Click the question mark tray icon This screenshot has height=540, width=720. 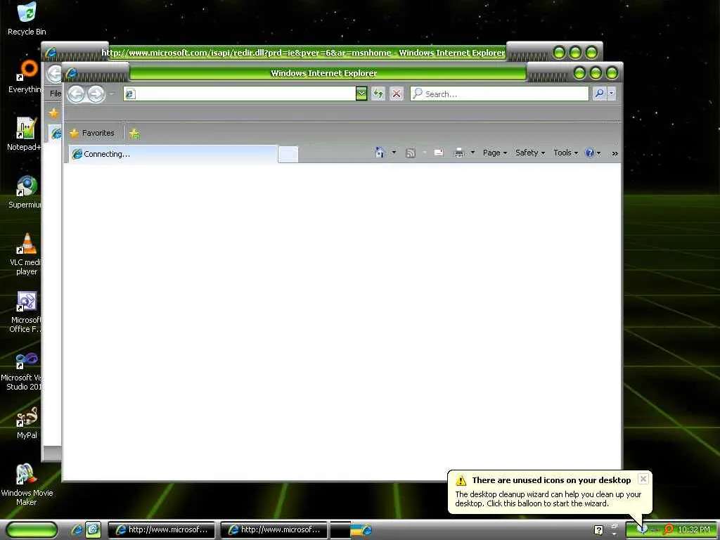[x=598, y=530]
